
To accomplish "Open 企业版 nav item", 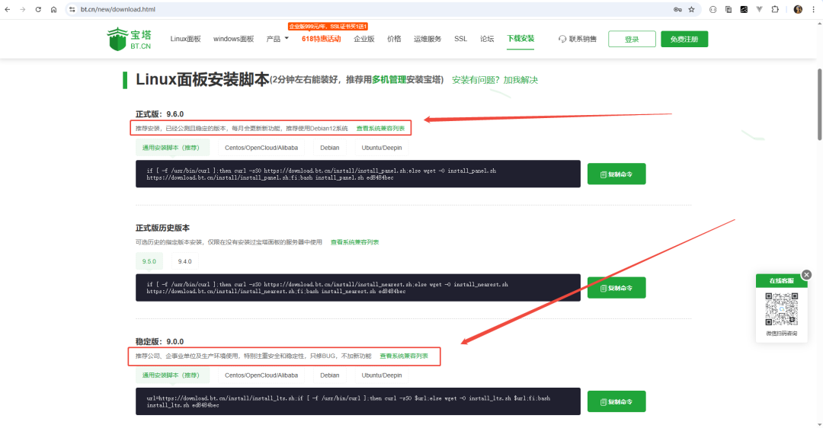I will 364,39.
